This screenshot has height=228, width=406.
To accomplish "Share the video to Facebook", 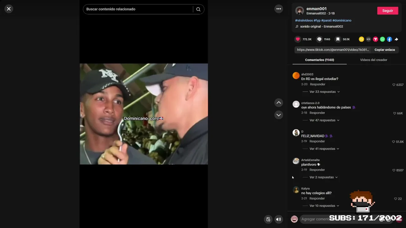I will point(389,39).
